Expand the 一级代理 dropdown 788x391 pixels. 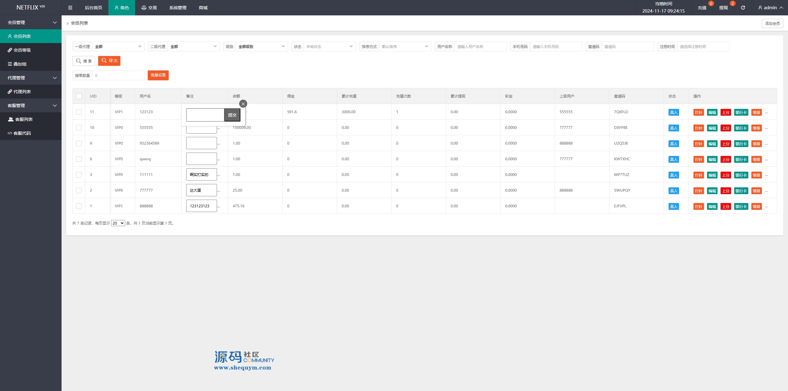[x=118, y=46]
